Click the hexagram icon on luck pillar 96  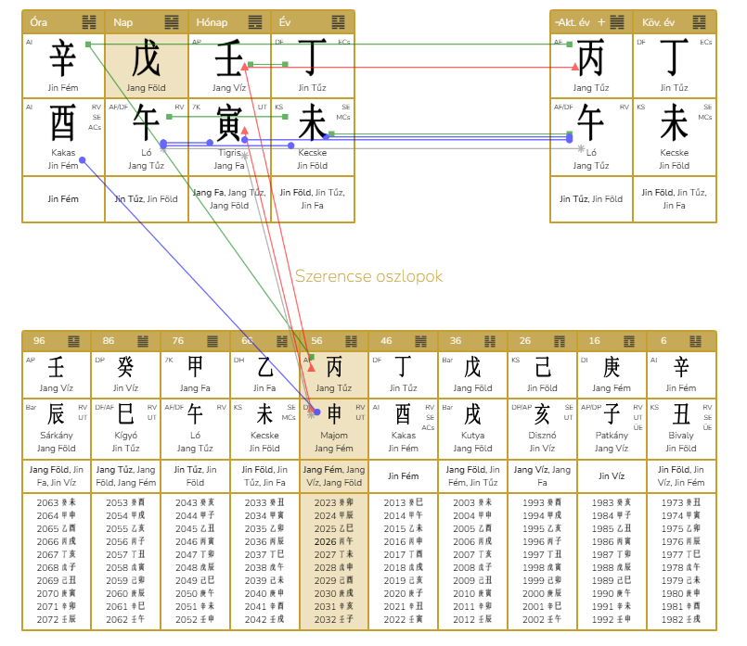[x=74, y=340]
